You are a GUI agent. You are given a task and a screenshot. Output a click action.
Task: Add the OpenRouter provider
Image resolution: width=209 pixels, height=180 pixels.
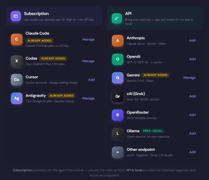(x=192, y=115)
